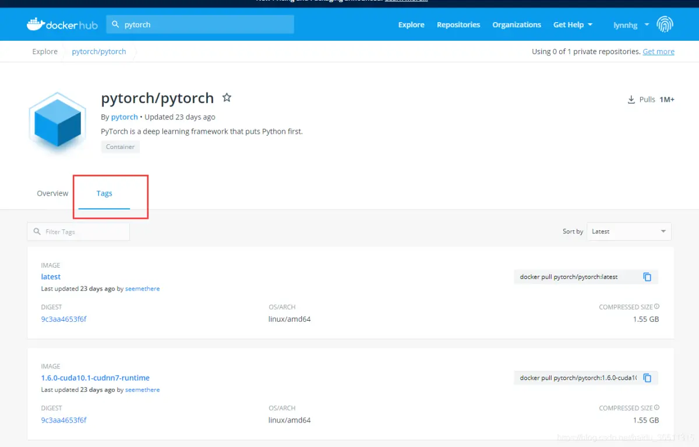699x447 pixels.
Task: Click seemethere under the 1.6.0 tag
Action: click(x=142, y=390)
